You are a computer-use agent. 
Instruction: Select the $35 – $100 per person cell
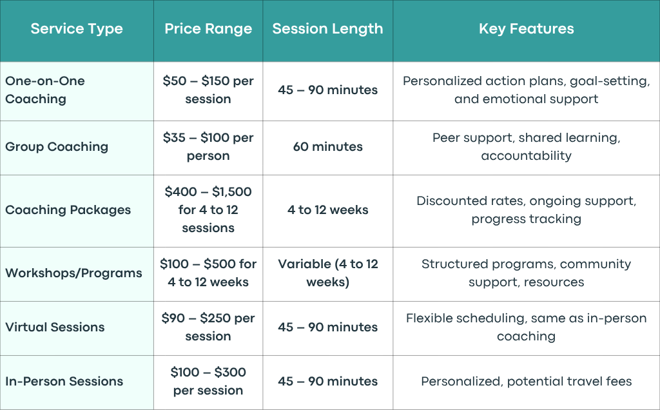(x=208, y=147)
